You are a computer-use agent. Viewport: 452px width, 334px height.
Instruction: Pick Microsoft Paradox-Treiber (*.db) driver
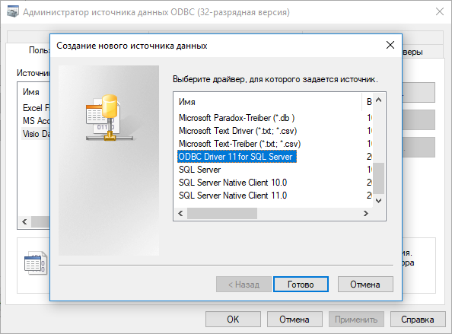point(237,118)
